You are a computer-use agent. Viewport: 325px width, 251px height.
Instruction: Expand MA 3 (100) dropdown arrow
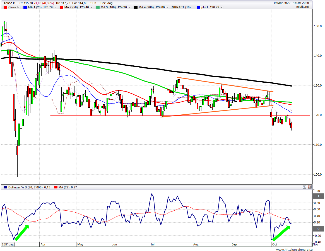pyautogui.click(x=129, y=8)
